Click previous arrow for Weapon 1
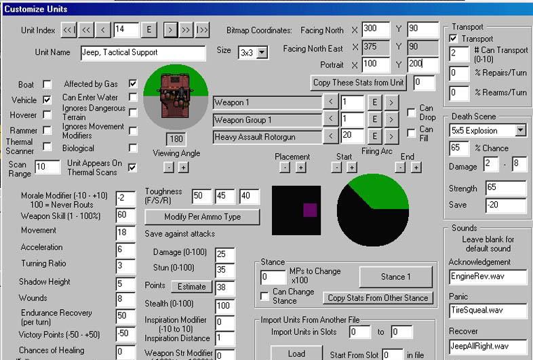 coord(330,102)
